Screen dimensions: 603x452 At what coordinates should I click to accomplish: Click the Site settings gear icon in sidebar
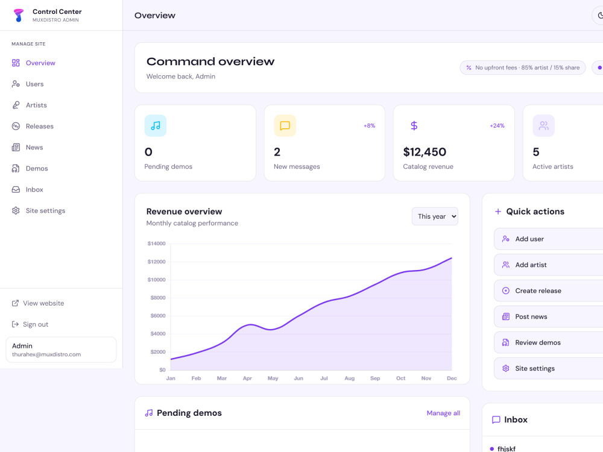[16, 210]
